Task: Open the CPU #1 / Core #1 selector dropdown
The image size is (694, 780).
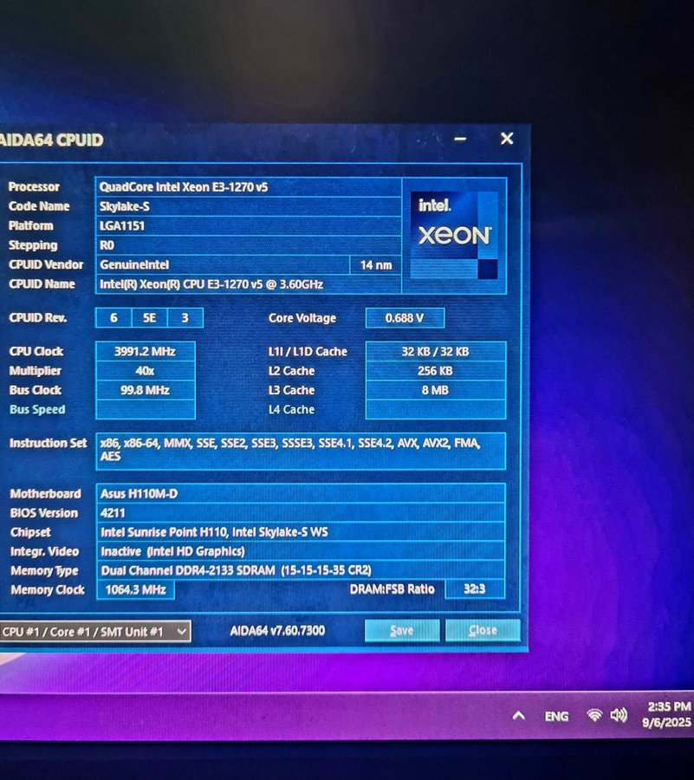Action: 94,631
